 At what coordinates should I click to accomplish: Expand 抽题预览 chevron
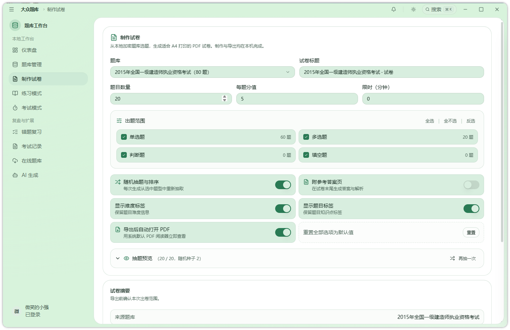pyautogui.click(x=118, y=258)
